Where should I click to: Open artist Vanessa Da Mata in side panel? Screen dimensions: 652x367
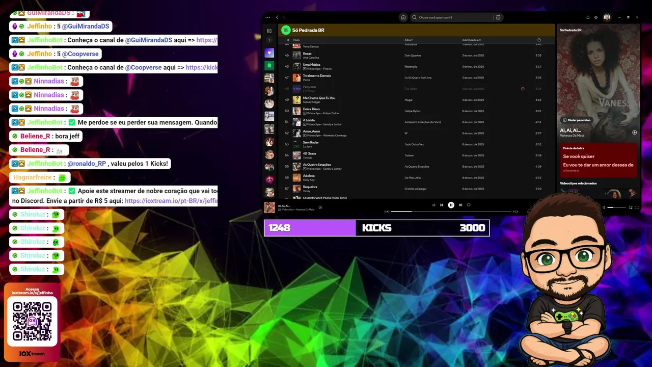[572, 136]
